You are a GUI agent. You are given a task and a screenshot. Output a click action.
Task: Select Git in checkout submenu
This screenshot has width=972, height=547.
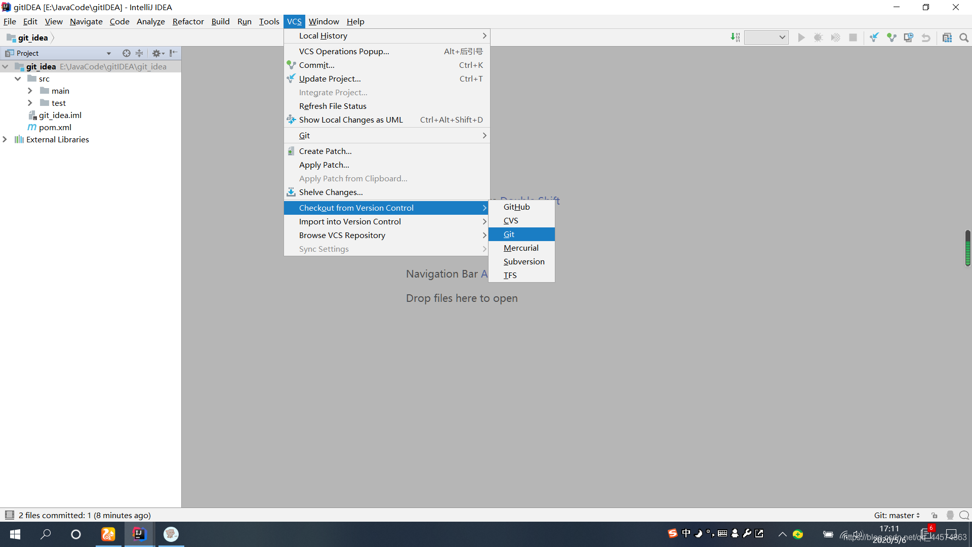pos(521,234)
